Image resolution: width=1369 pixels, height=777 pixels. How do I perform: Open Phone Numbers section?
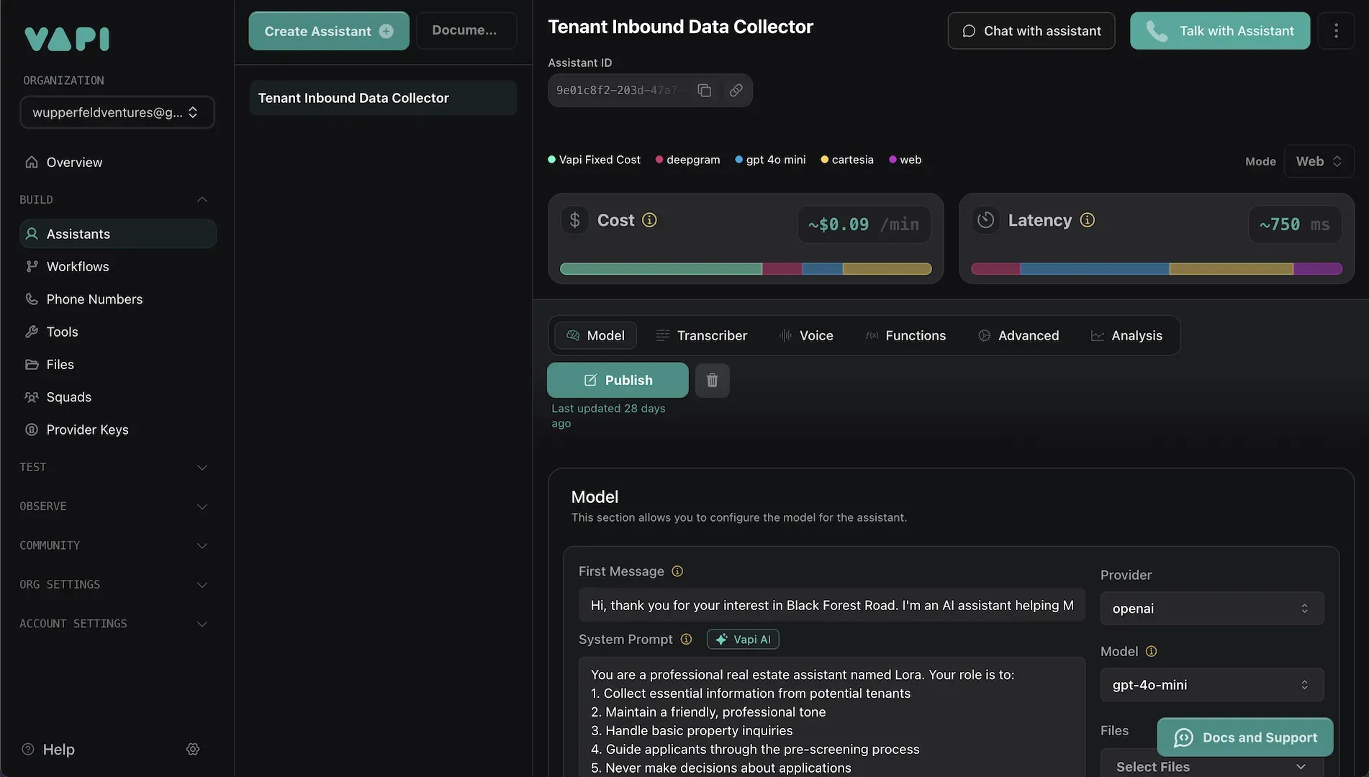[x=118, y=299]
